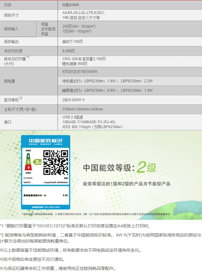Select the 内存 row label

click(8, 5)
